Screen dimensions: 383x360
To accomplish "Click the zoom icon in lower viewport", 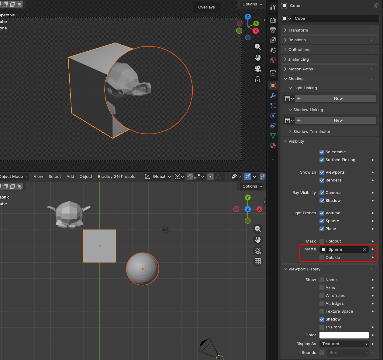I will [x=258, y=229].
